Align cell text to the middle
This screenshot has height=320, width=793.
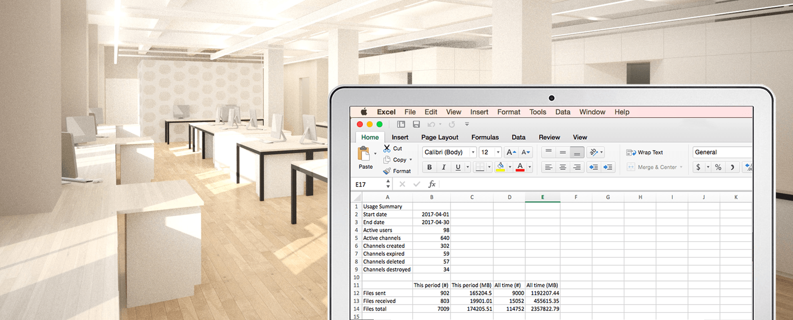[563, 152]
